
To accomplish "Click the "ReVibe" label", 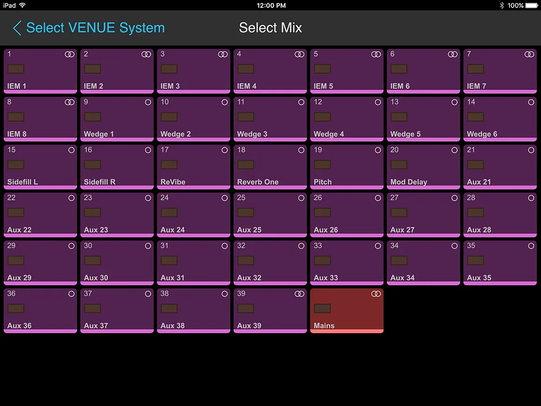I will pos(173,182).
